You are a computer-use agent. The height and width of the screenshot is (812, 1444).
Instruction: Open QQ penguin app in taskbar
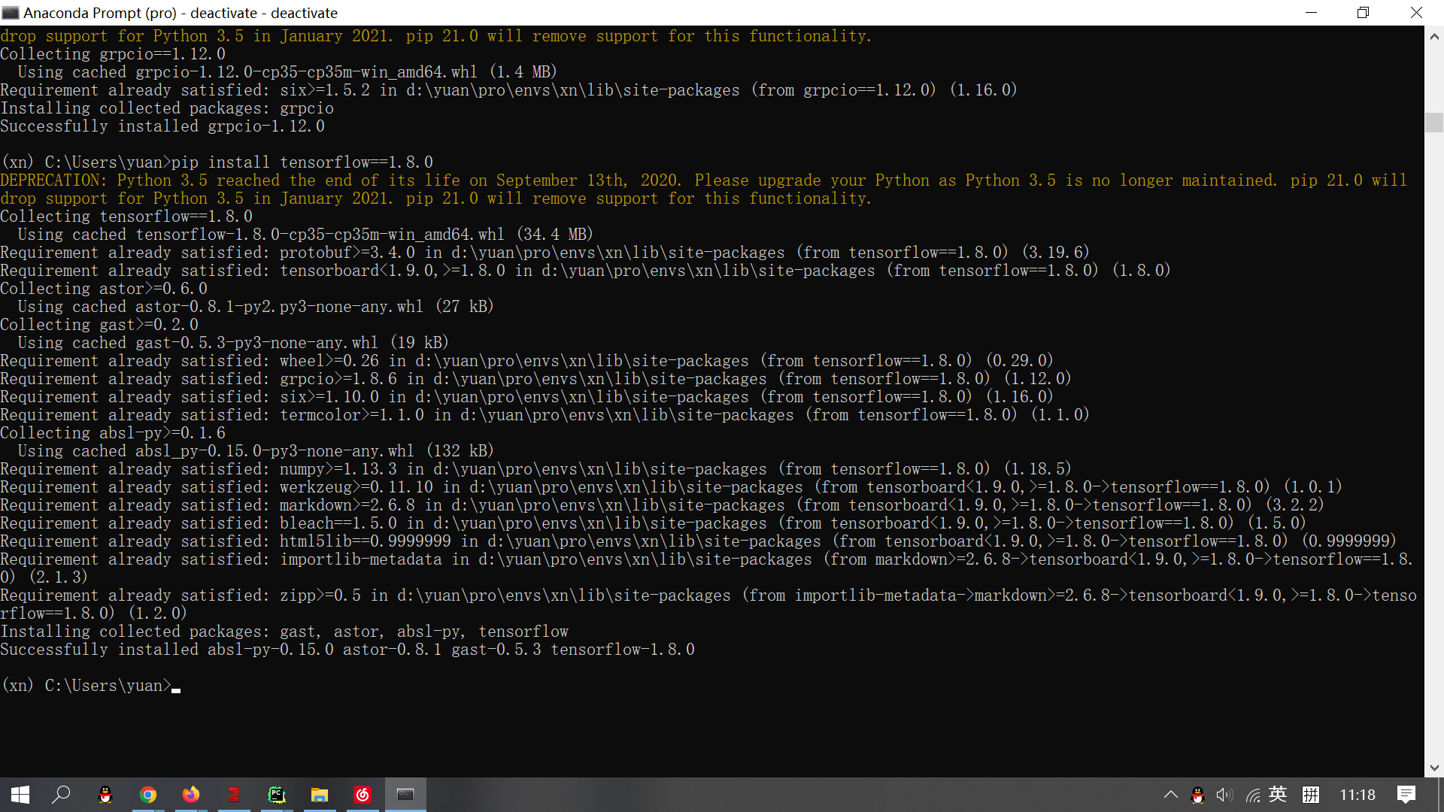105,795
